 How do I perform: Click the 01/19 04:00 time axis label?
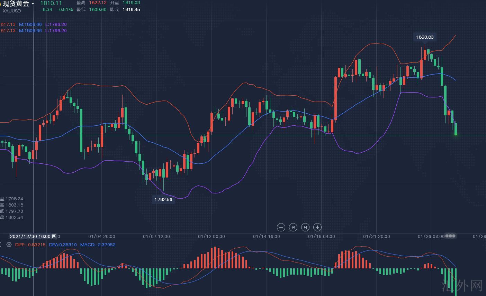click(x=321, y=236)
